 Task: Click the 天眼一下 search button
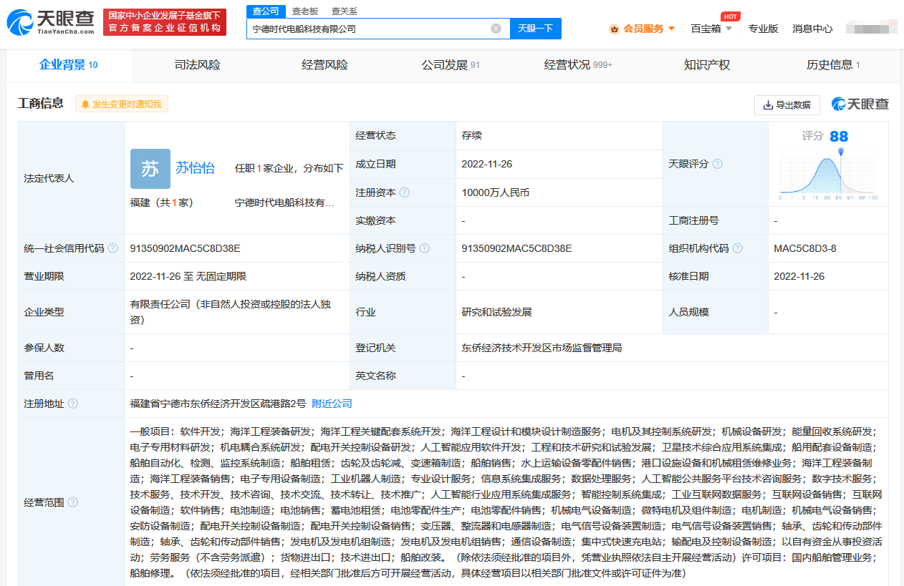click(536, 29)
